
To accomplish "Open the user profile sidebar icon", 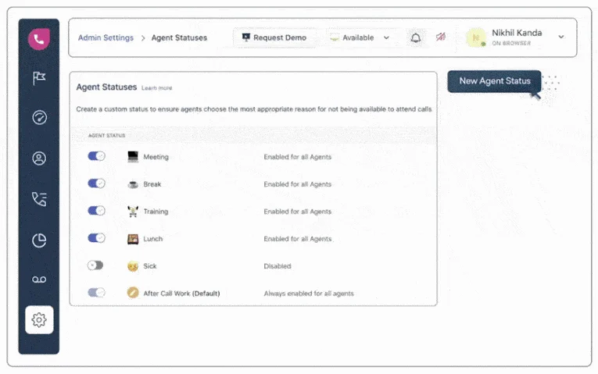I will pos(39,158).
